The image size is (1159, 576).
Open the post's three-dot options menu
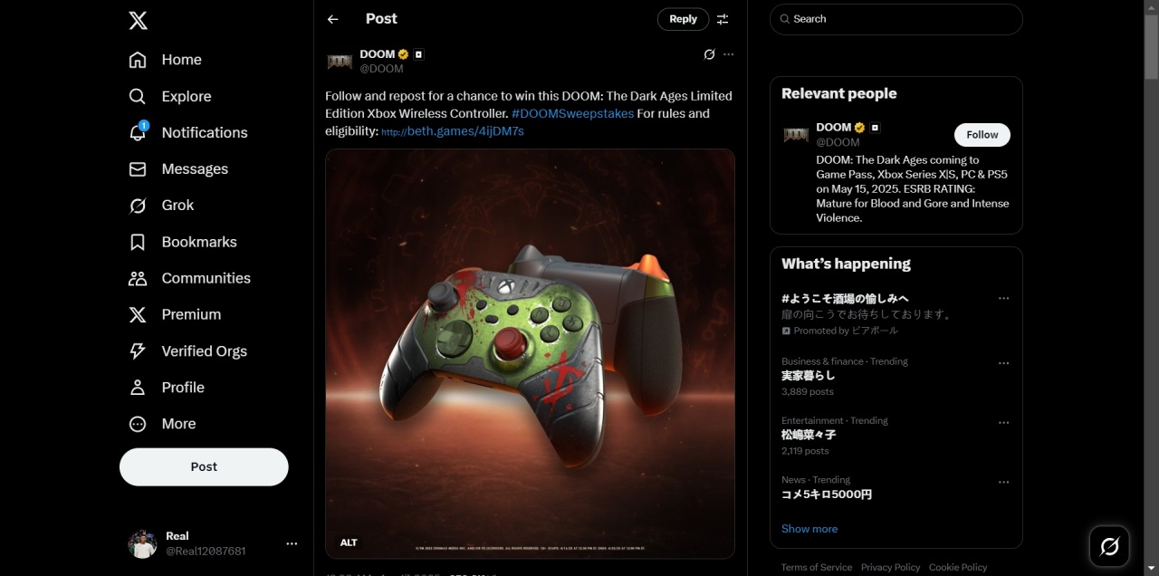click(729, 54)
